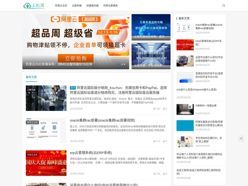Click the 主机圈 site logo
The image size is (248, 186).
click(x=34, y=6)
